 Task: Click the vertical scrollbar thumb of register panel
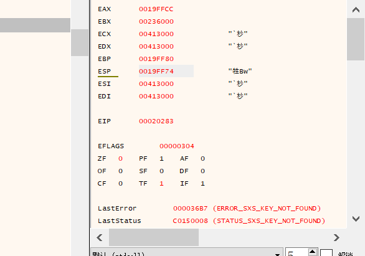click(x=356, y=39)
